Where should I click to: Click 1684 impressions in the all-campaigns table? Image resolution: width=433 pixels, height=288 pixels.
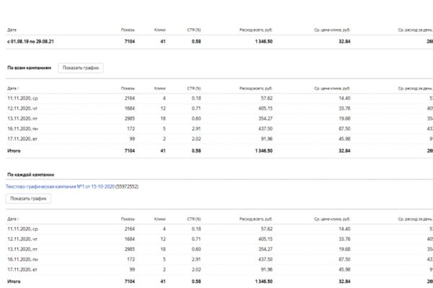[130, 109]
